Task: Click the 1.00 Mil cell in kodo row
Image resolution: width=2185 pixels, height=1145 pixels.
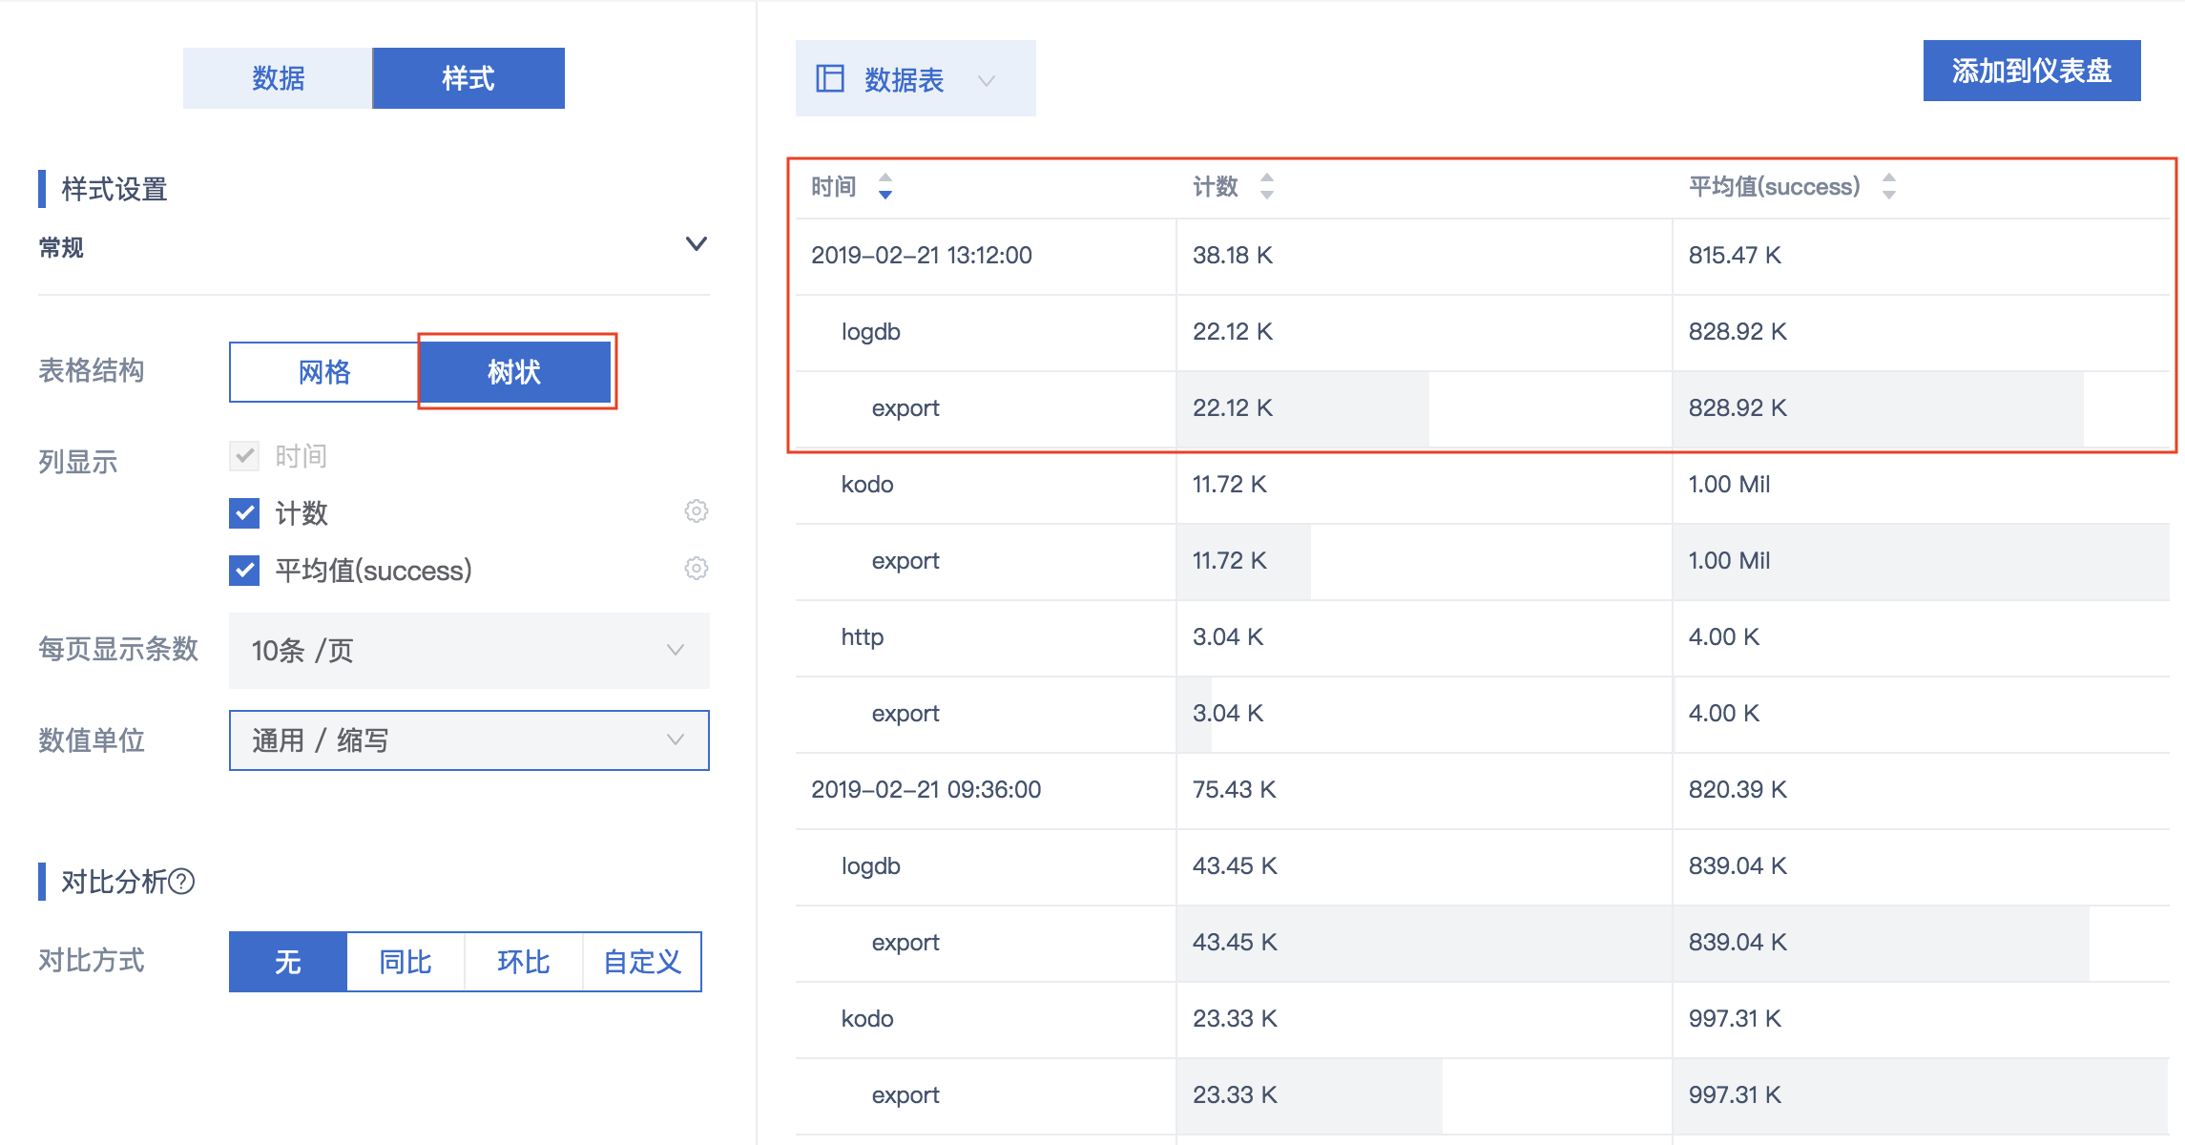Action: point(1921,485)
